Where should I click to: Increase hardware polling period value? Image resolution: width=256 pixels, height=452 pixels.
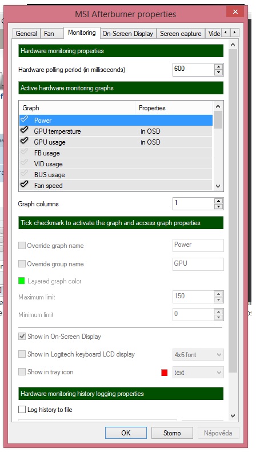(x=219, y=67)
